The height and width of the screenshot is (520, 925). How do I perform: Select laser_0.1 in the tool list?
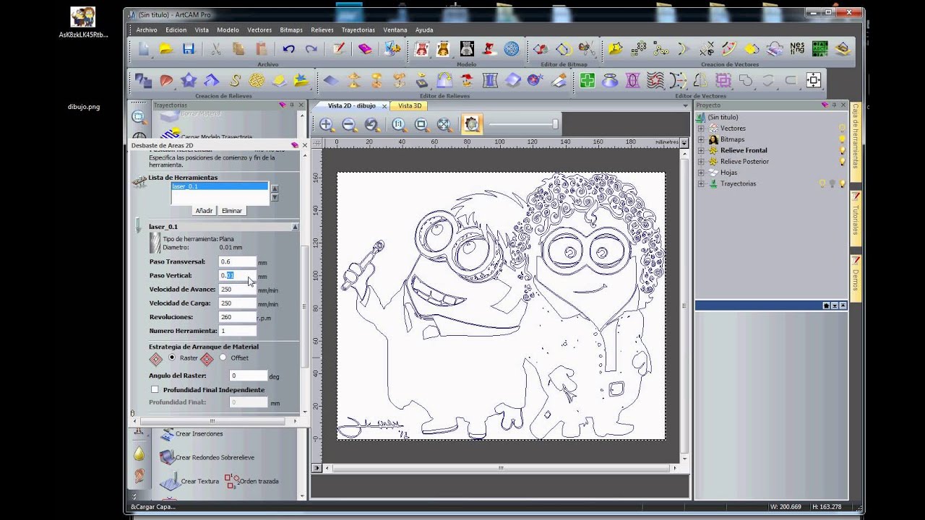220,186
